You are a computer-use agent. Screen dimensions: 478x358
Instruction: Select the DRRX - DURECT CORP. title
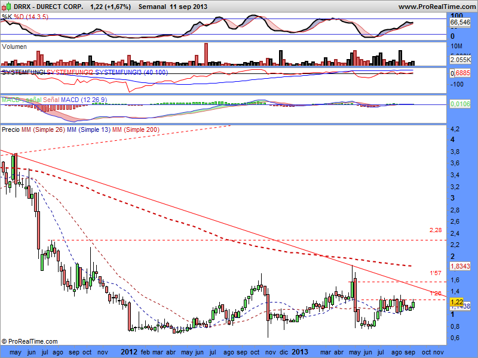pyautogui.click(x=48, y=7)
